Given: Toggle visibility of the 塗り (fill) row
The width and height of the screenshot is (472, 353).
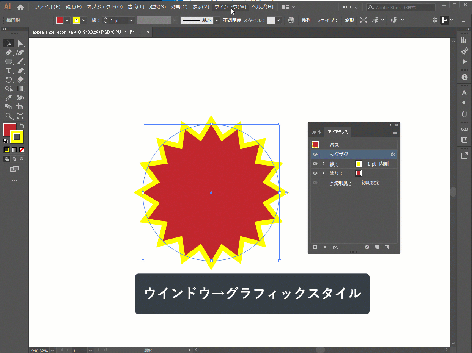Looking at the screenshot, I should [315, 173].
